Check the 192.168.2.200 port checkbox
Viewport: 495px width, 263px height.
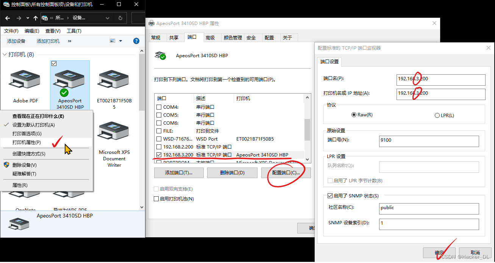159,147
